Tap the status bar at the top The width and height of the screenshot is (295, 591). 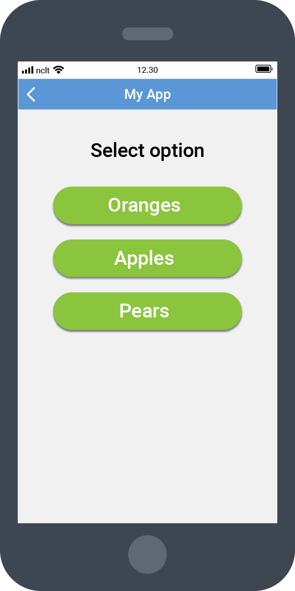147,69
